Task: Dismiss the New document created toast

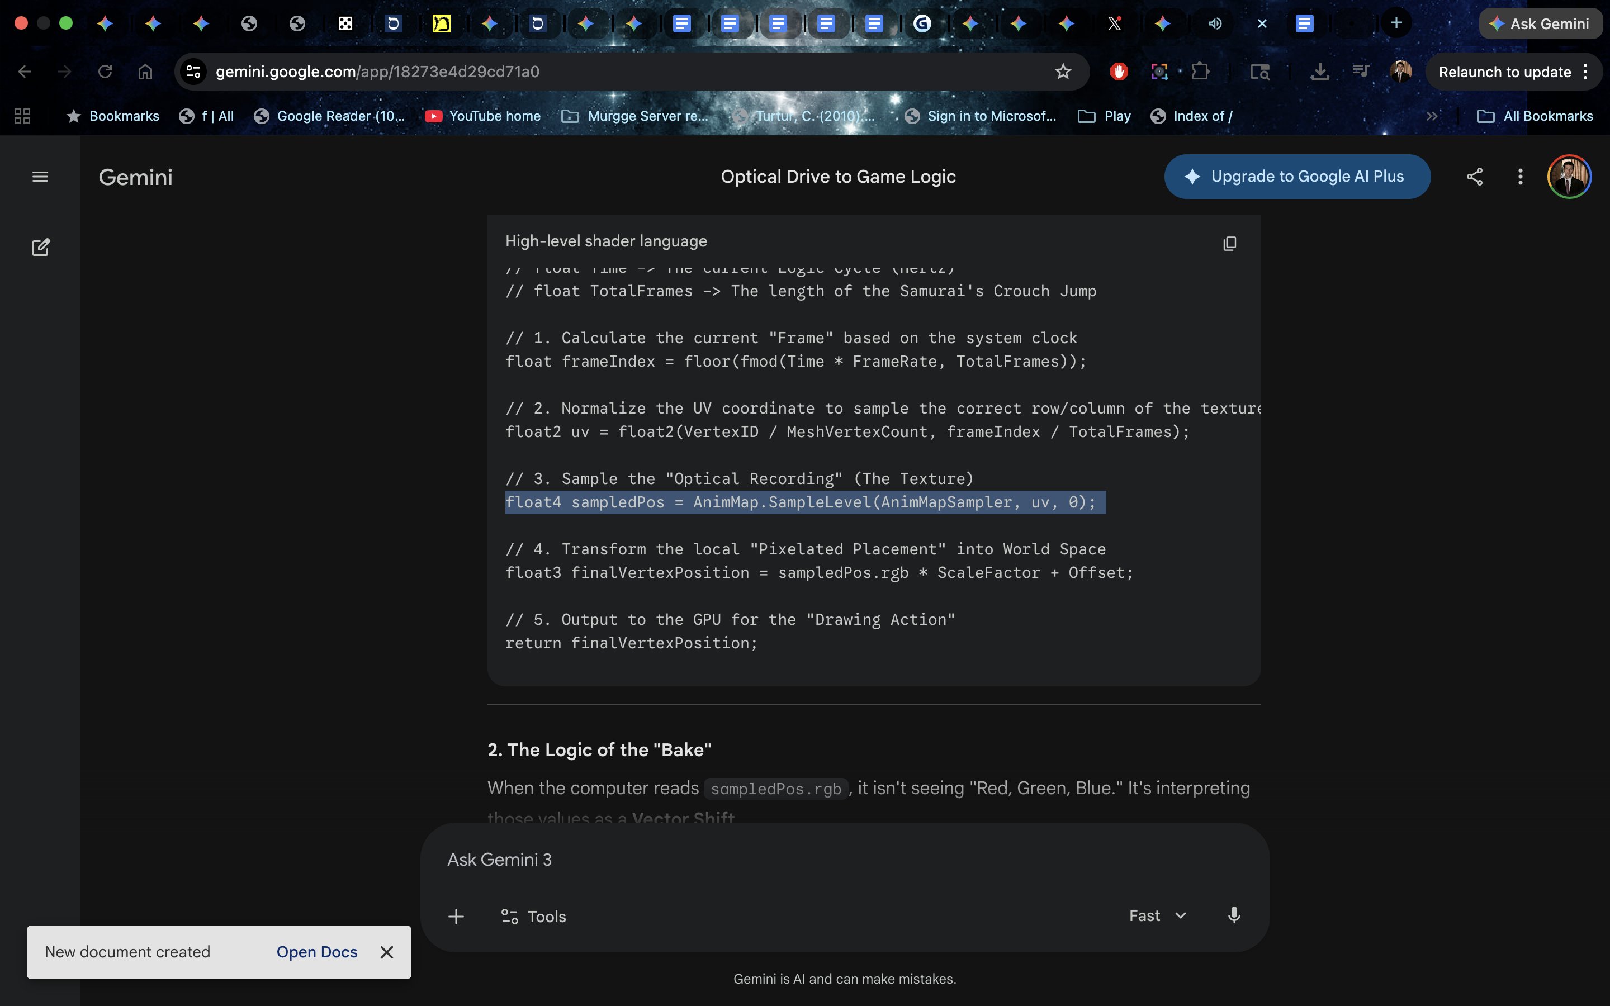Action: tap(386, 952)
